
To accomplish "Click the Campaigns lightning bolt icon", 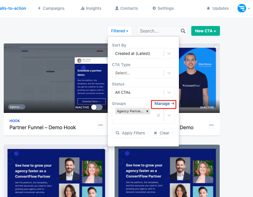I will coord(39,8).
